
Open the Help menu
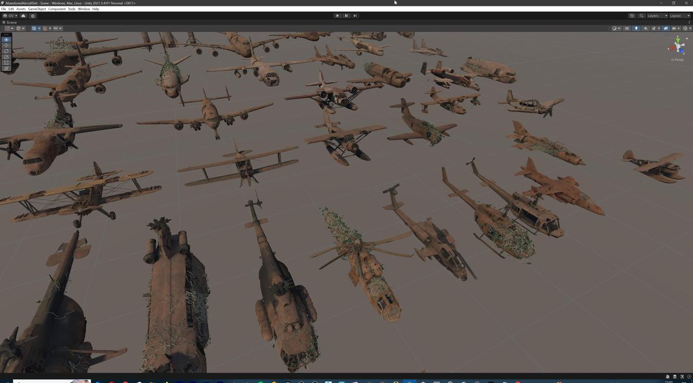[x=96, y=9]
